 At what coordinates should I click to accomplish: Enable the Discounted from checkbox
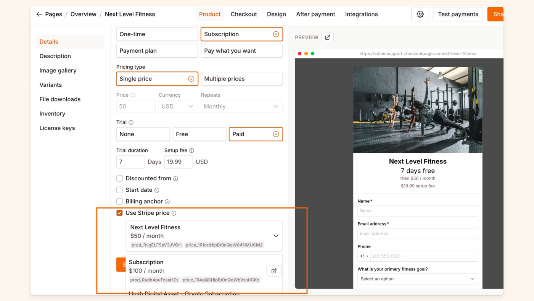pos(119,178)
